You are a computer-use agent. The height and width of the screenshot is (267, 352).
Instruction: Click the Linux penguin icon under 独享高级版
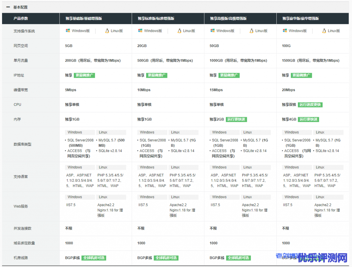pyautogui.click(x=252, y=31)
